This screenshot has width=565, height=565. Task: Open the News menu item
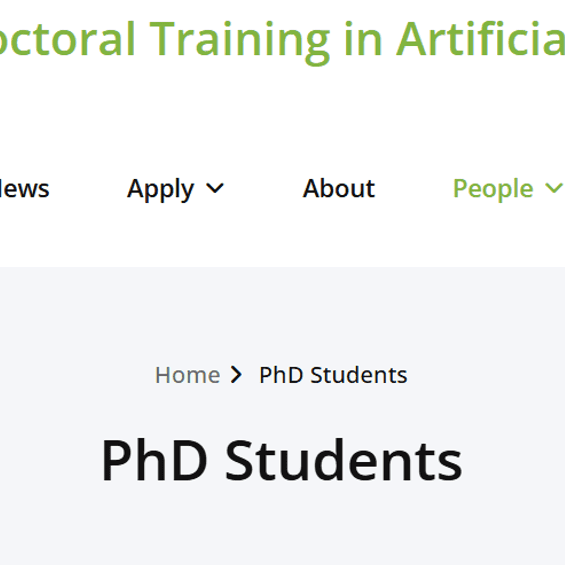pyautogui.click(x=24, y=189)
